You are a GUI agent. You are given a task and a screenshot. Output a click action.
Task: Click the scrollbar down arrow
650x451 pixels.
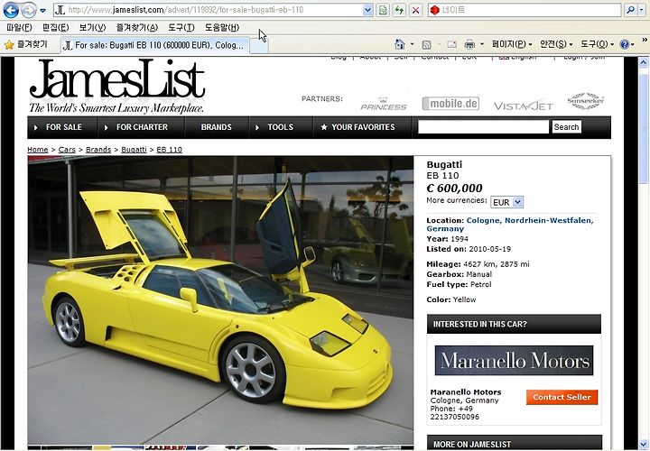click(x=644, y=444)
